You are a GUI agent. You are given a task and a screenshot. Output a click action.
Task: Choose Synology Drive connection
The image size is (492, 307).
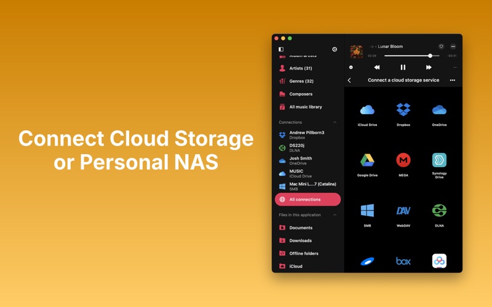439,160
